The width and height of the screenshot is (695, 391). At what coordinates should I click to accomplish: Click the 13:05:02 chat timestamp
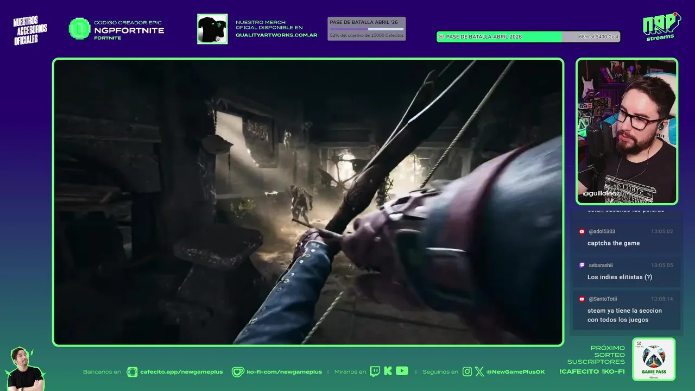pos(662,231)
